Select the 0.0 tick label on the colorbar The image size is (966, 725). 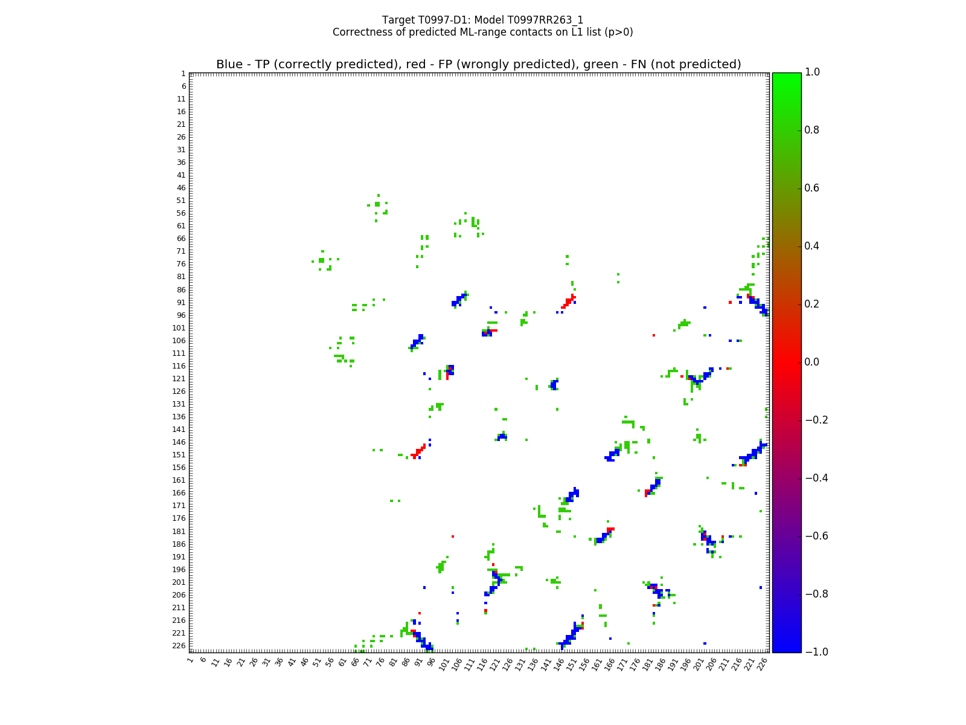pos(813,362)
